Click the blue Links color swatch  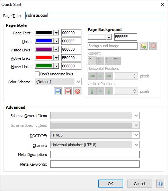tap(44, 41)
